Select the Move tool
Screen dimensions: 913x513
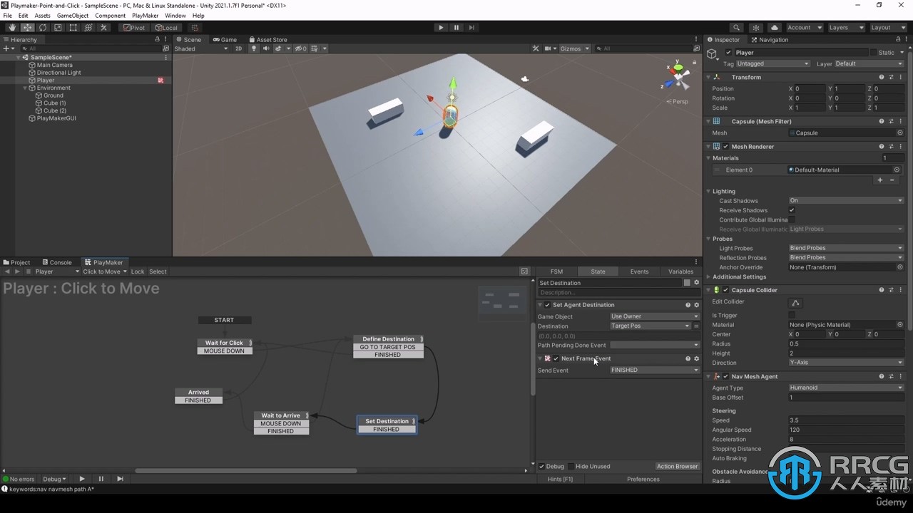(x=27, y=28)
